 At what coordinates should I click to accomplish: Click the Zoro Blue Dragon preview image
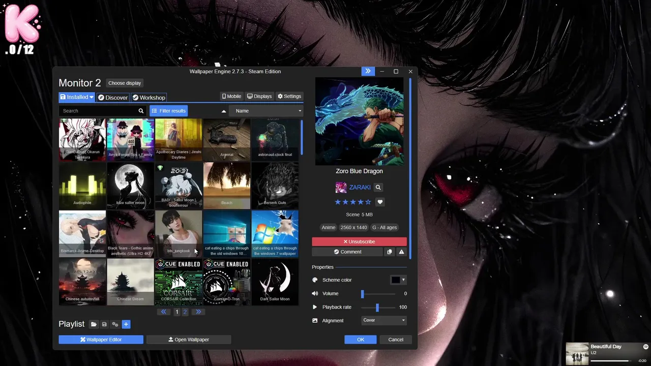point(359,121)
